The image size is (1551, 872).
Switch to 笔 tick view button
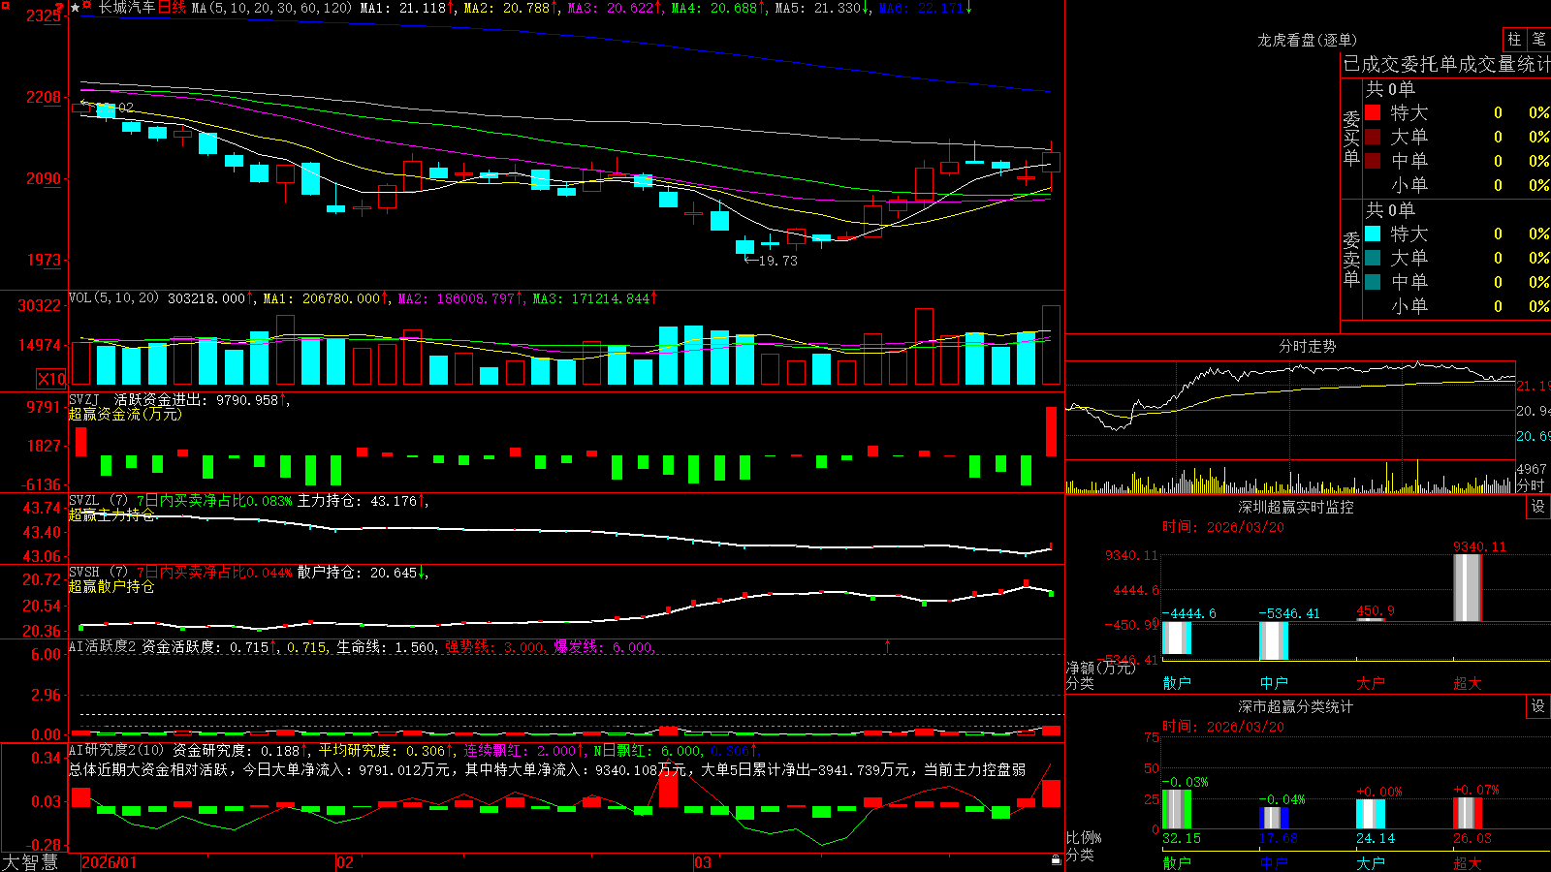[x=1538, y=39]
